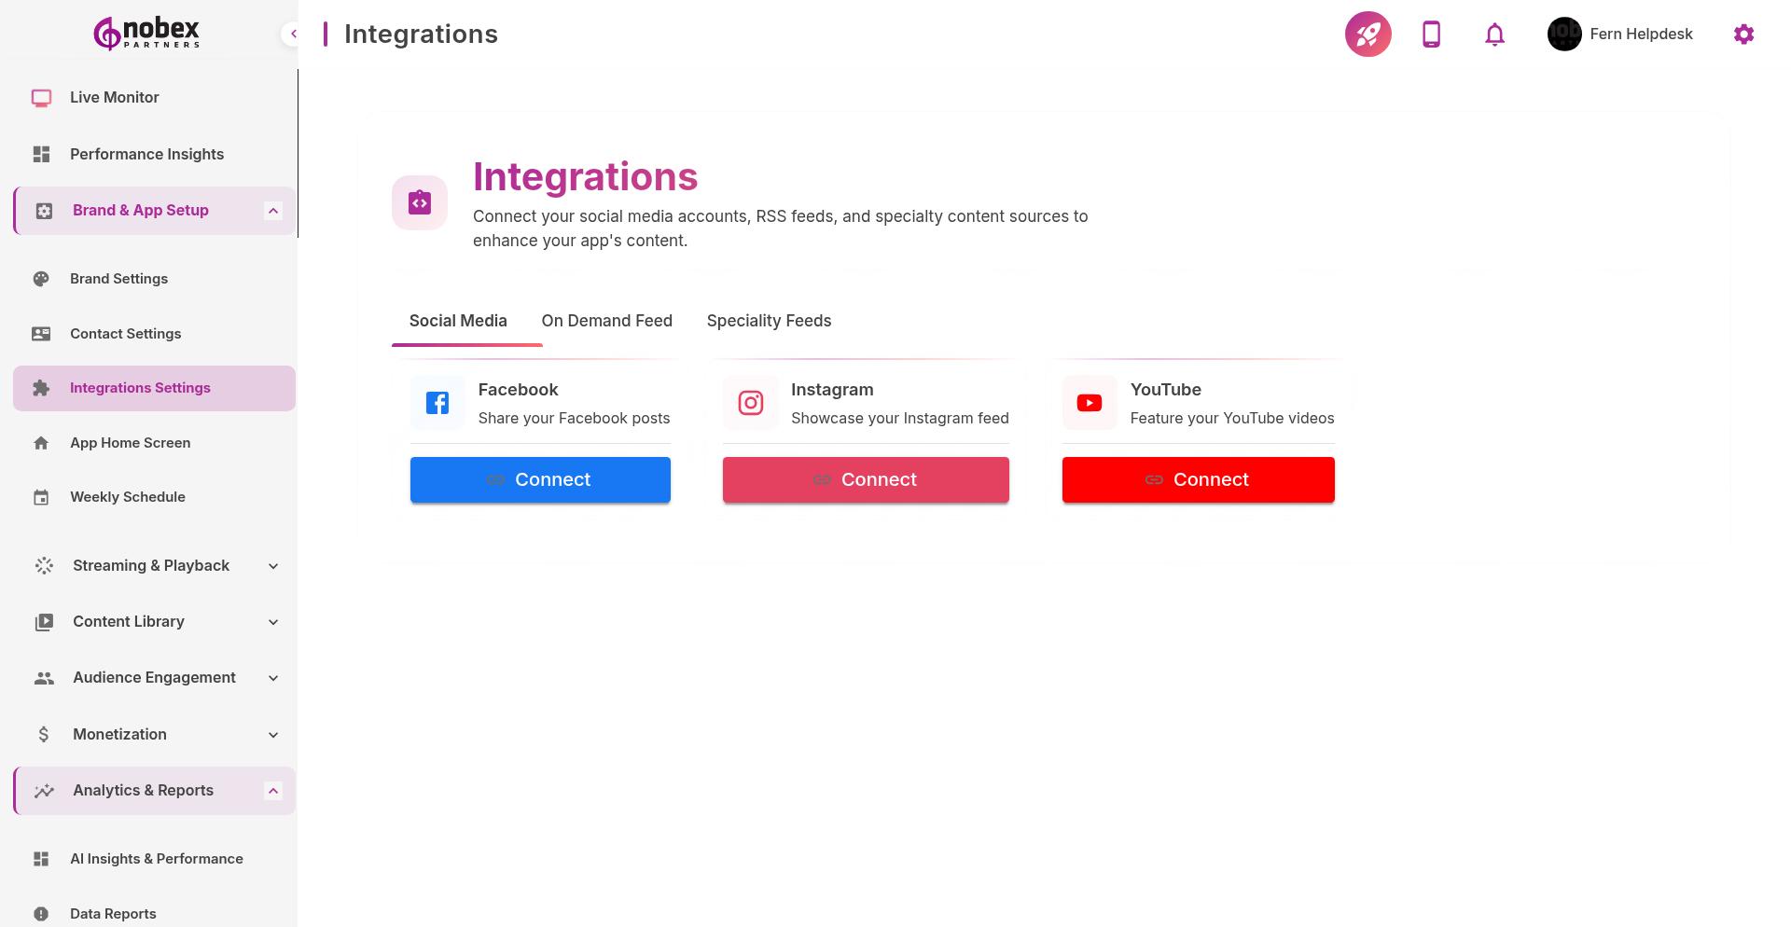Viewport: 1791px width, 927px height.
Task: Click the Weekly Schedule calendar icon
Action: click(41, 497)
